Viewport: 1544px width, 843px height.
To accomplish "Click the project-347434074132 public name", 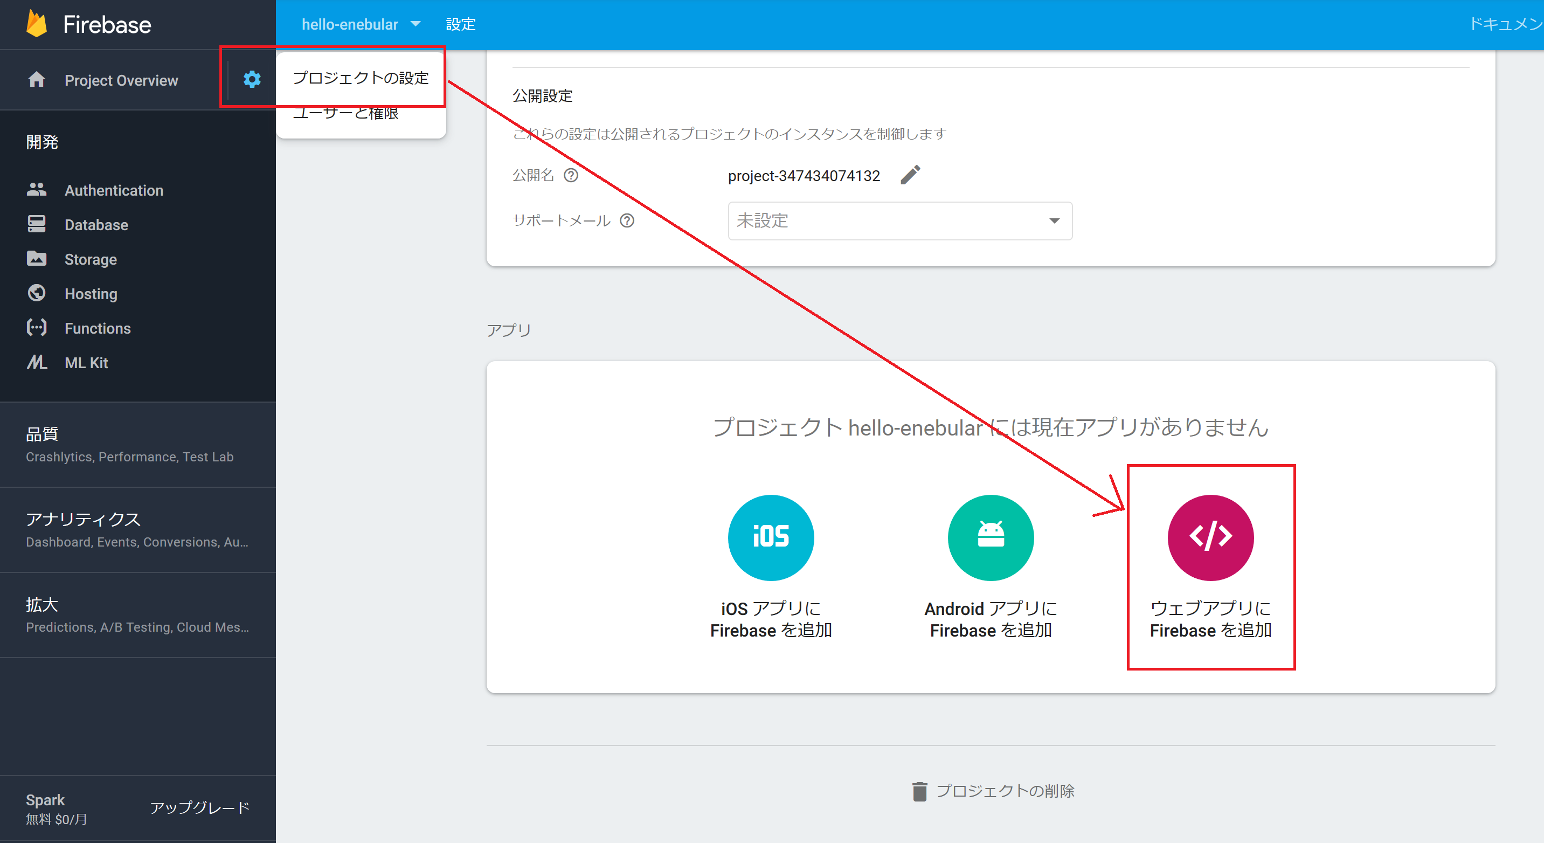I will tap(804, 176).
